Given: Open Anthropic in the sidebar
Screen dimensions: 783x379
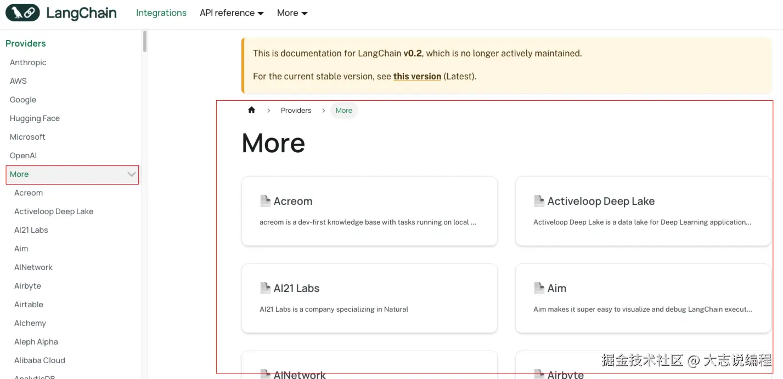Looking at the screenshot, I should 28,62.
